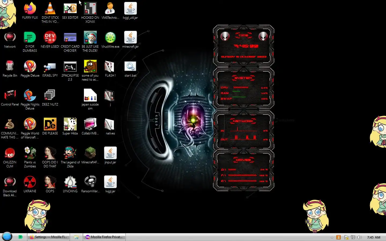Viewport: 386px width, 241px height.
Task: Launch the VLC cone shortcut icon
Action: tap(50, 9)
